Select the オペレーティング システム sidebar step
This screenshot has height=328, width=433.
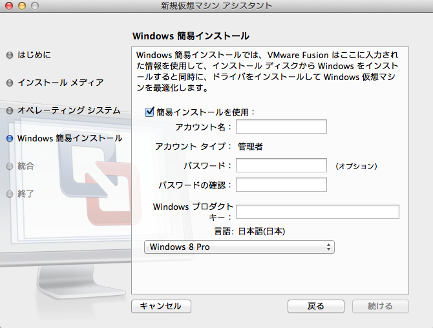[69, 111]
